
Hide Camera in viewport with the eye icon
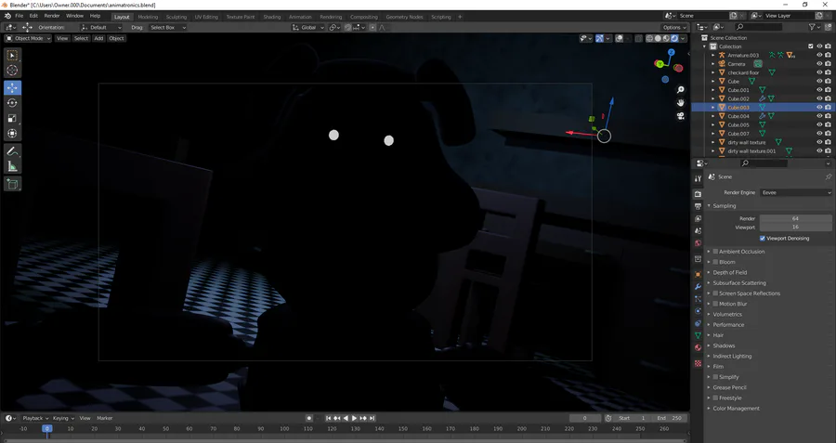819,64
